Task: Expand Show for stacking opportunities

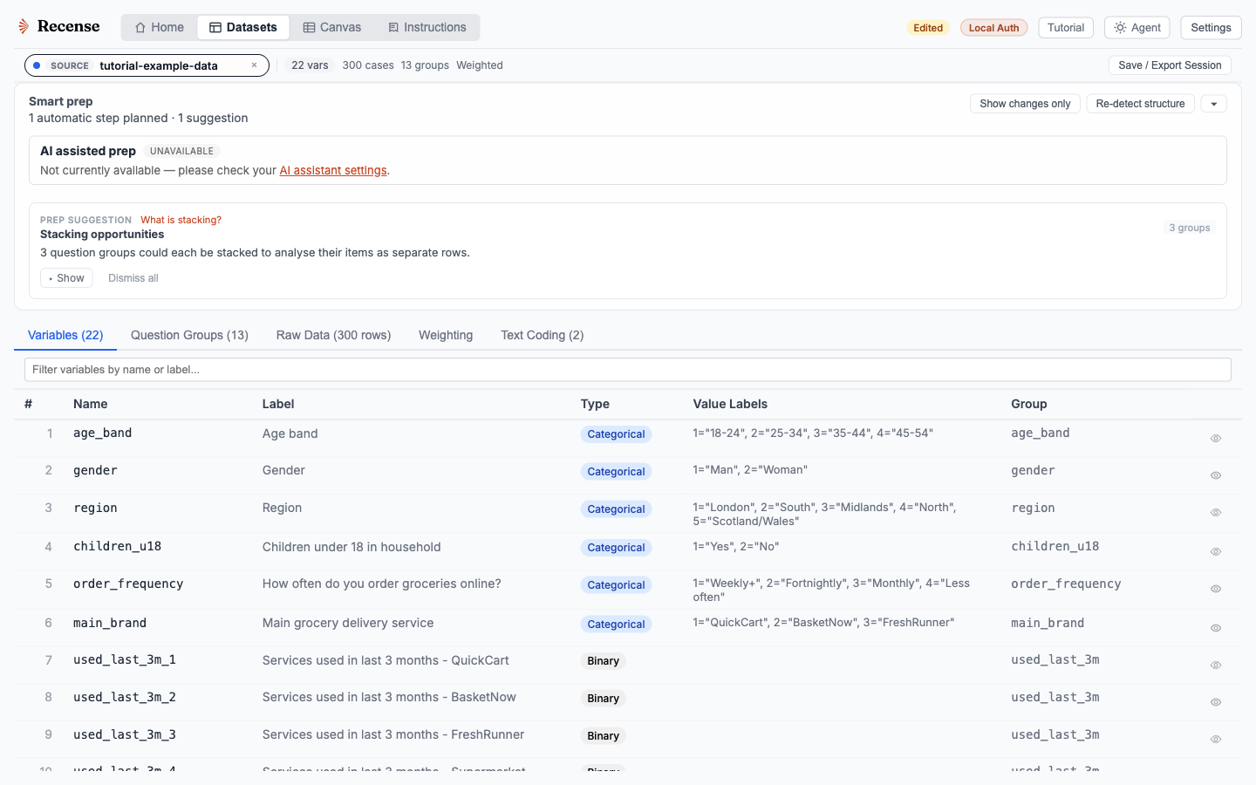Action: [66, 278]
